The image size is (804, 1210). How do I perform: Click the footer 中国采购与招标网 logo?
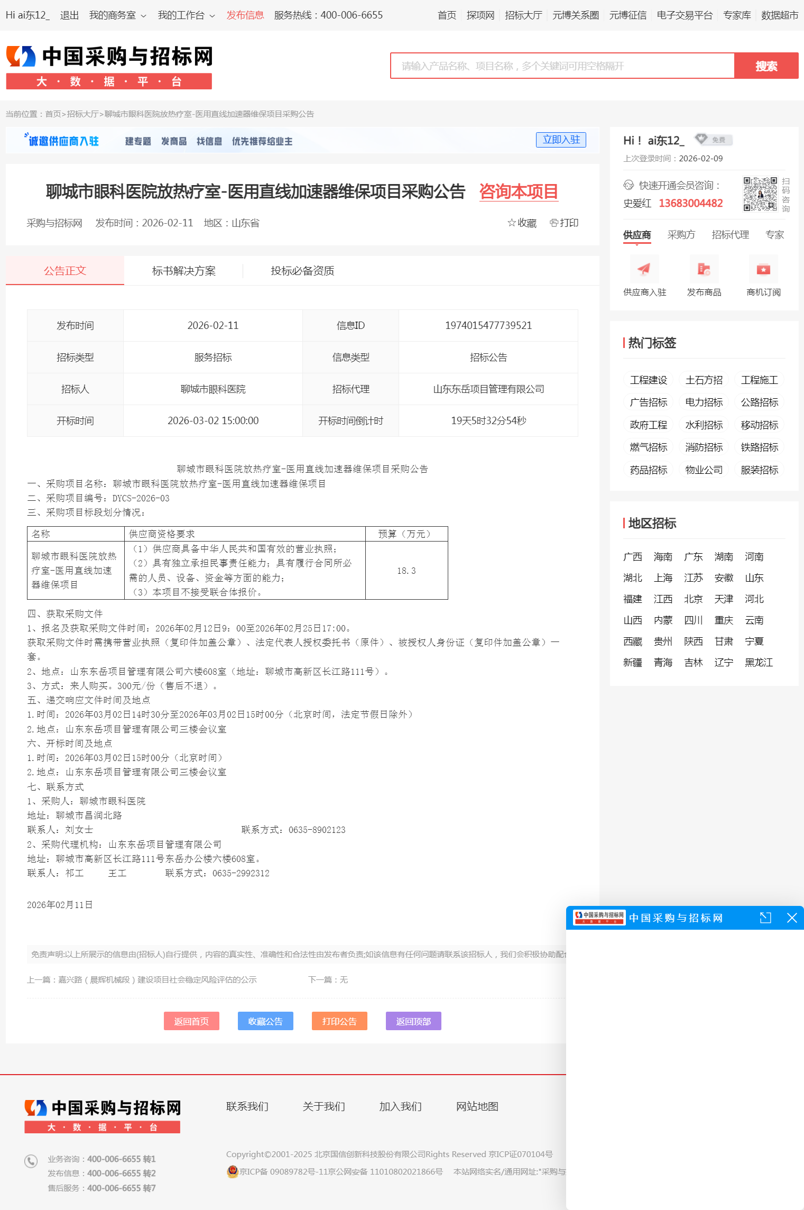pyautogui.click(x=103, y=1115)
